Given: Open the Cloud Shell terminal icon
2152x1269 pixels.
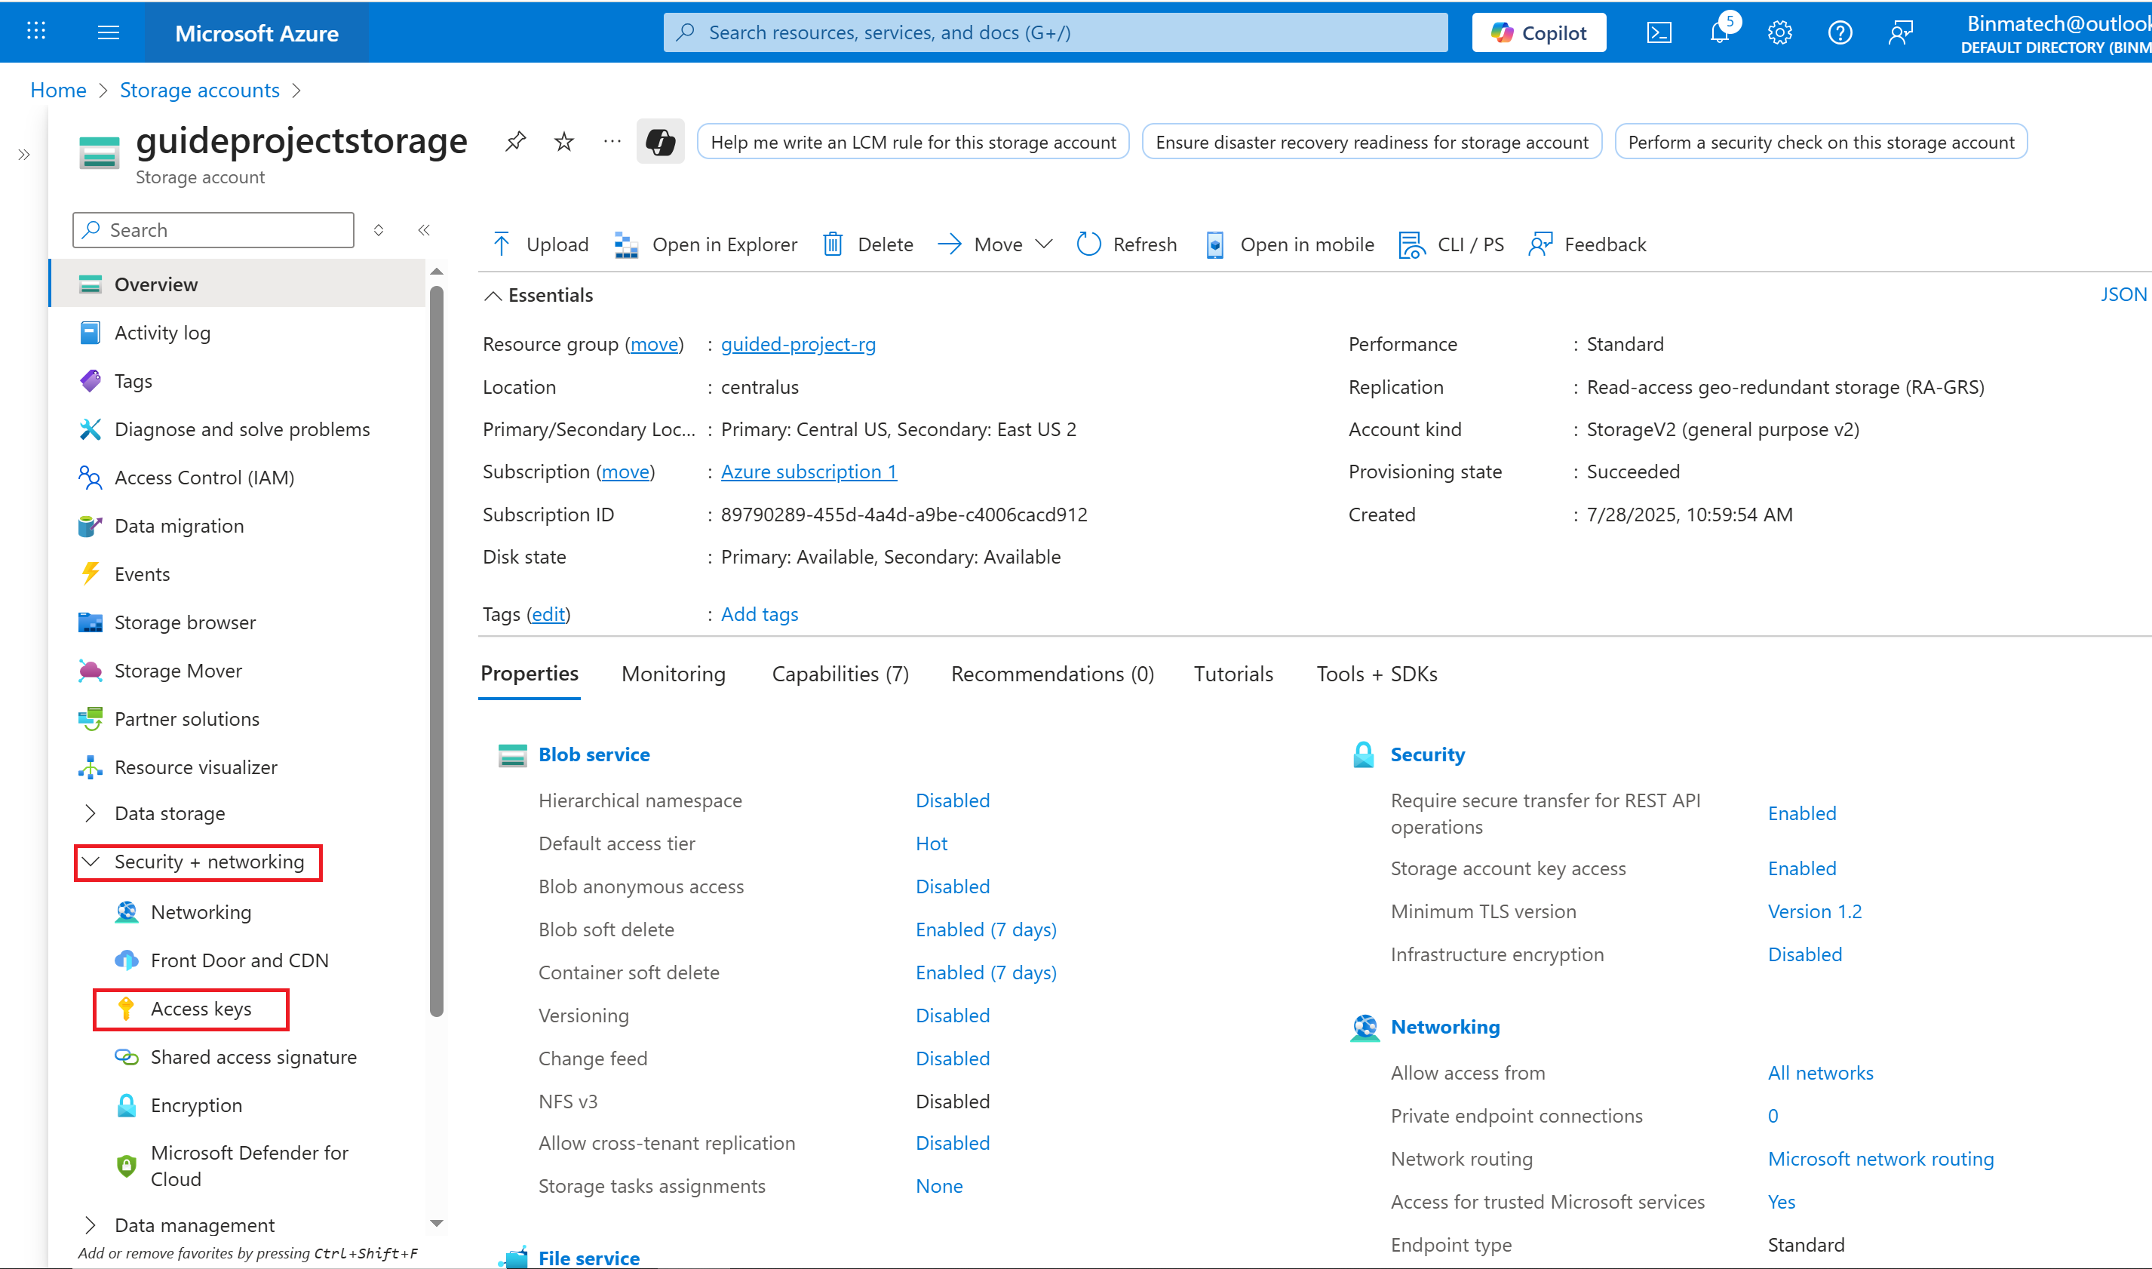Looking at the screenshot, I should point(1658,32).
